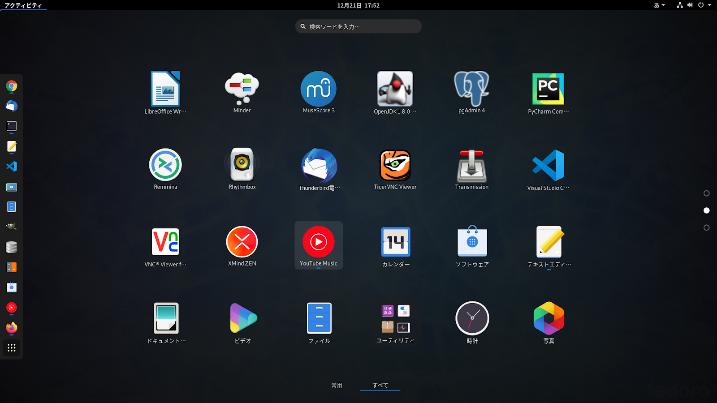717x403 pixels.
Task: Open the text editor notepad icon in the dock
Action: click(12, 146)
